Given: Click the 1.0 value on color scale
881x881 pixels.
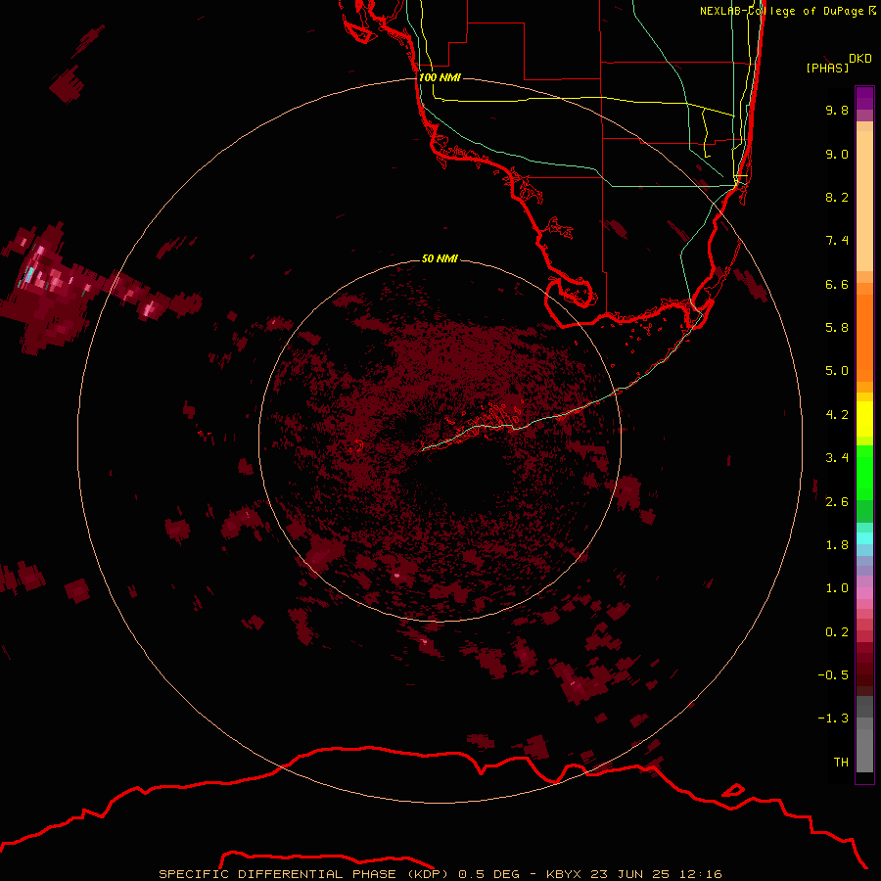Looking at the screenshot, I should pyautogui.click(x=837, y=588).
